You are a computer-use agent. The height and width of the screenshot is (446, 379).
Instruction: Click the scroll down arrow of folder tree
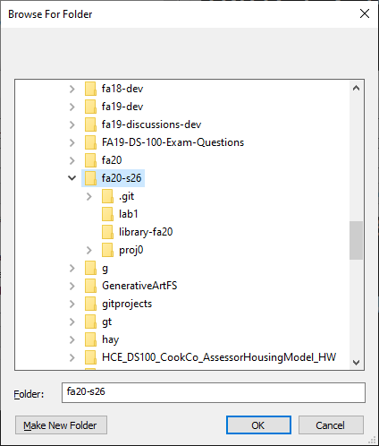pos(356,363)
